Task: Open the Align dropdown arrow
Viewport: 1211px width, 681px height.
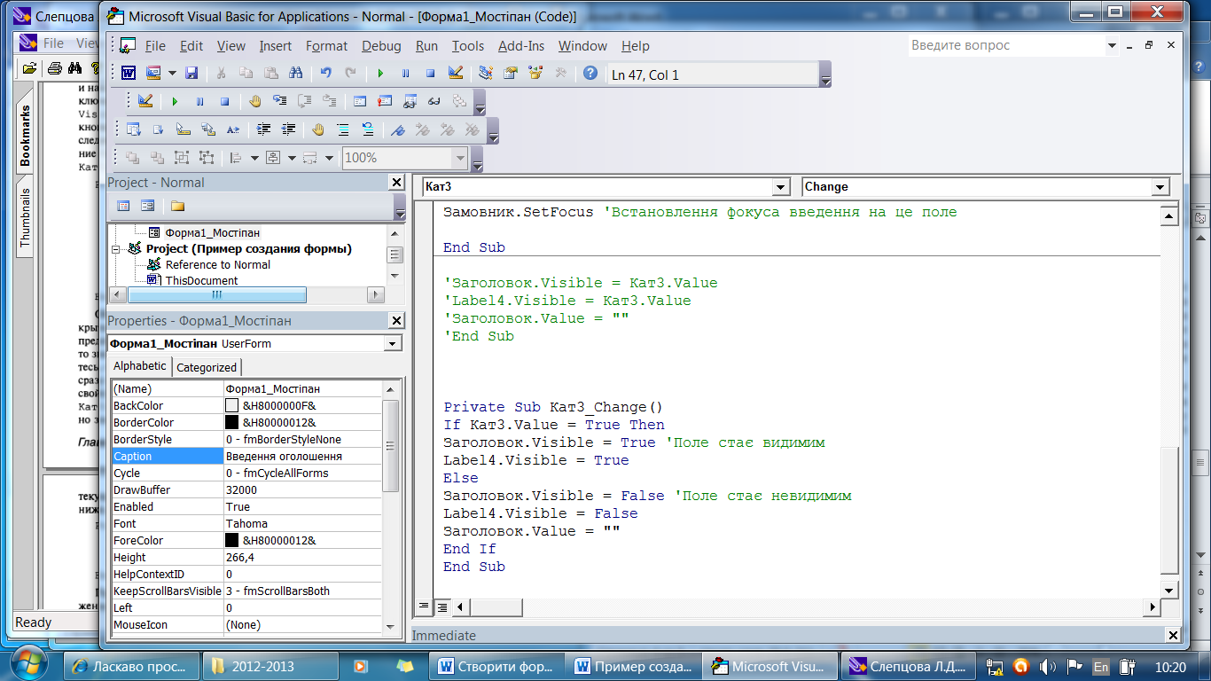Action: pos(254,158)
